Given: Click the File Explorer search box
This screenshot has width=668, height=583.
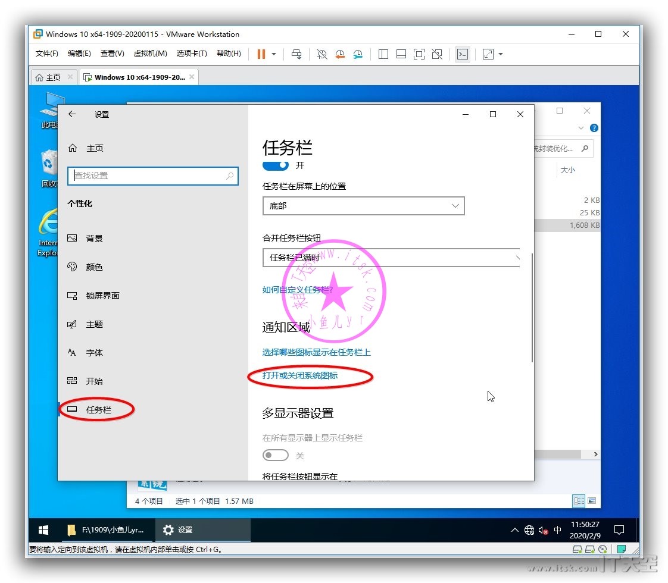Looking at the screenshot, I should pyautogui.click(x=563, y=149).
